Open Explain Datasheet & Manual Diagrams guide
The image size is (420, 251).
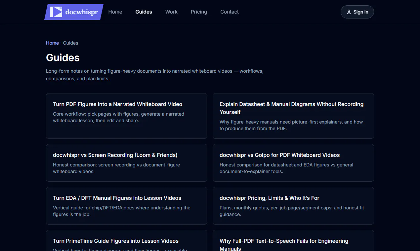click(293, 116)
